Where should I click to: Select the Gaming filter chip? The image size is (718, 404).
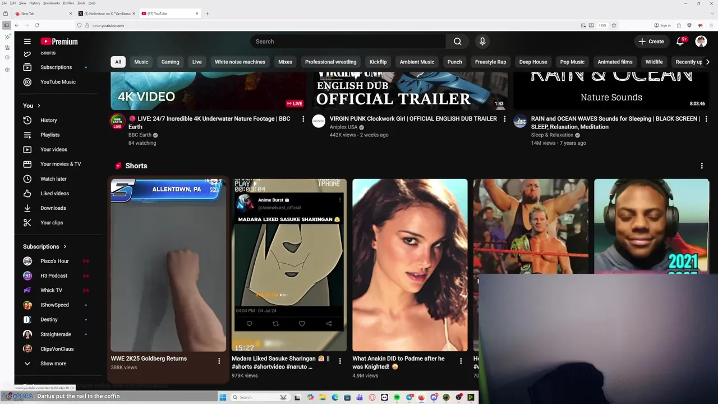pyautogui.click(x=171, y=62)
